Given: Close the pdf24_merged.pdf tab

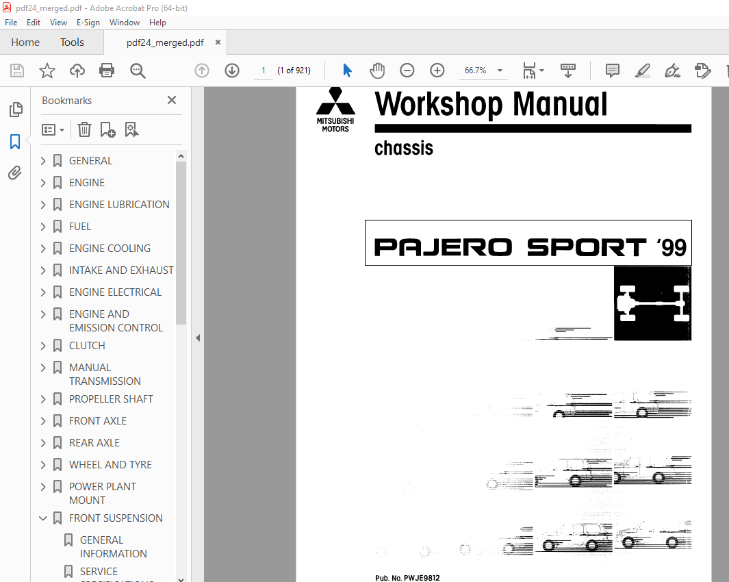Looking at the screenshot, I should tap(218, 42).
